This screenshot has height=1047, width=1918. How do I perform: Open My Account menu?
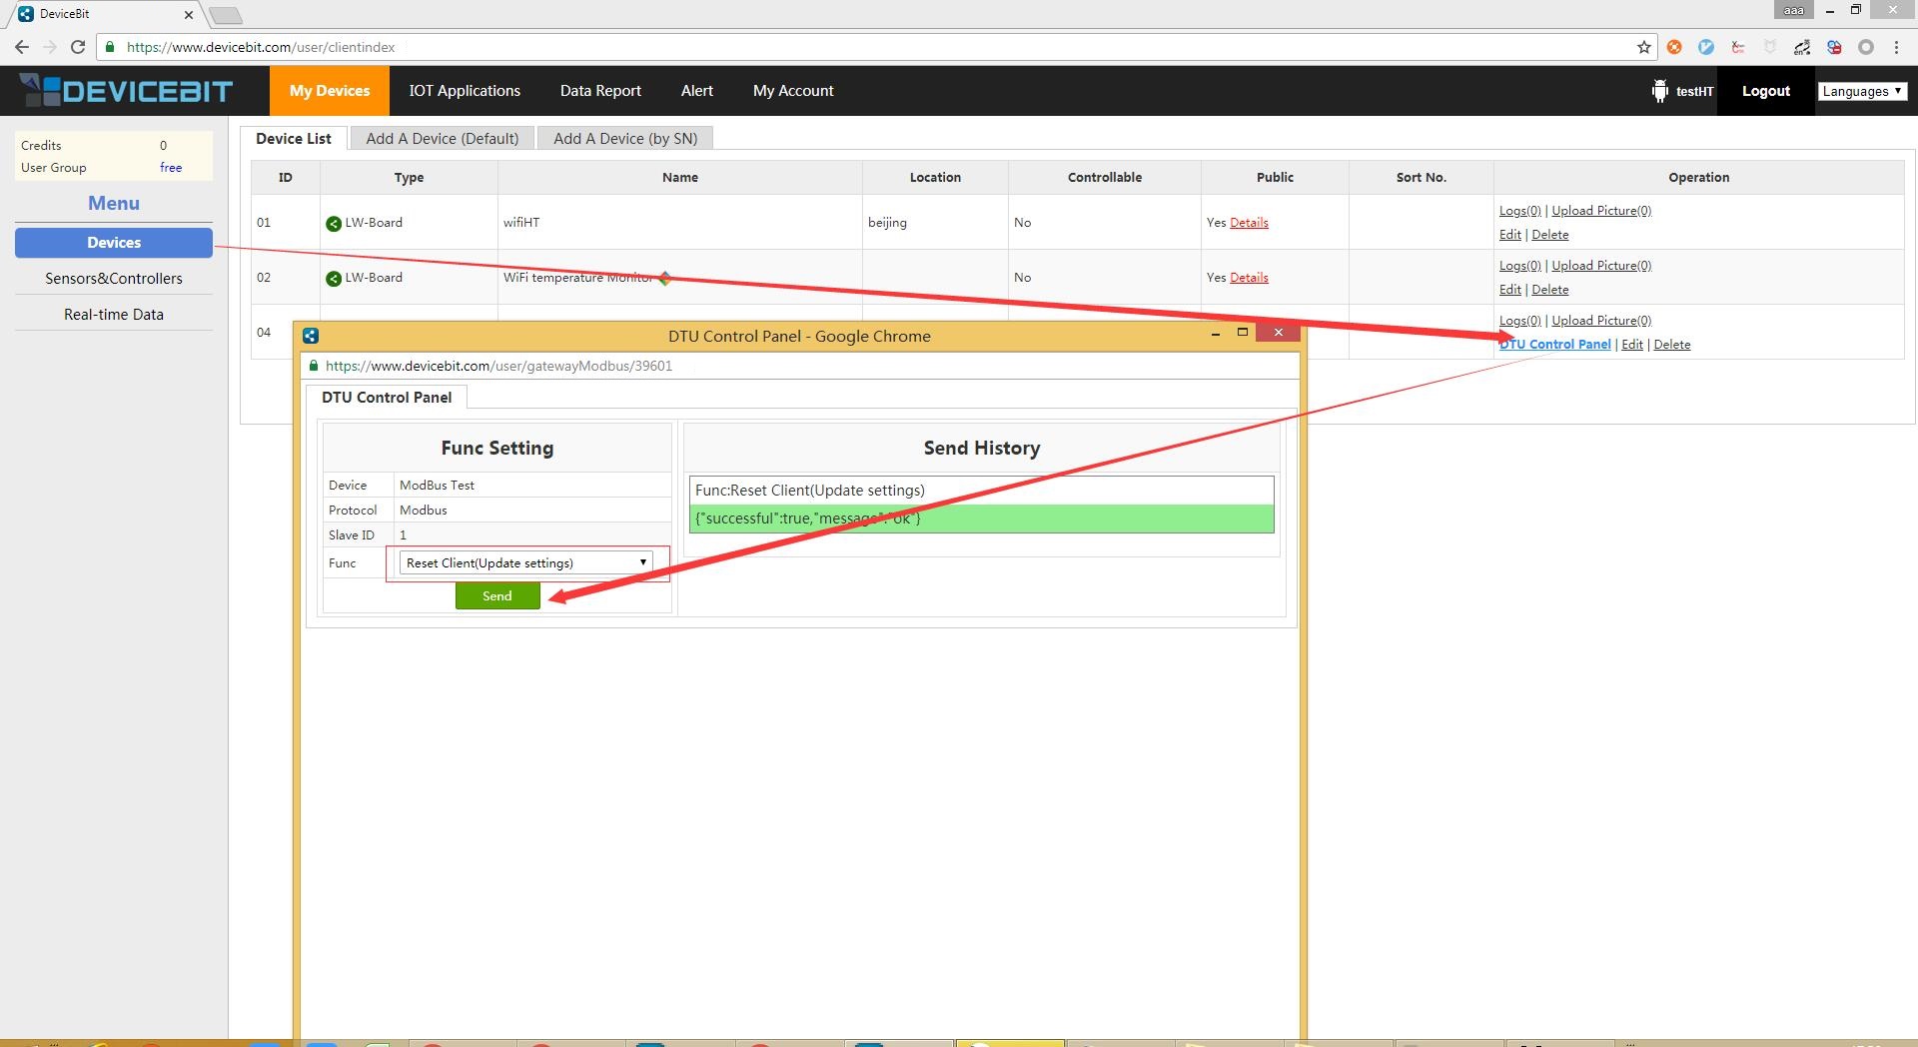tap(793, 91)
